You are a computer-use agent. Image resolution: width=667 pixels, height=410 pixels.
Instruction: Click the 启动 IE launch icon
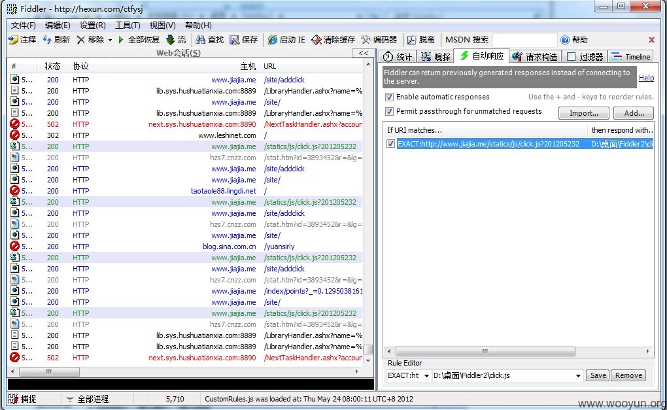click(272, 39)
